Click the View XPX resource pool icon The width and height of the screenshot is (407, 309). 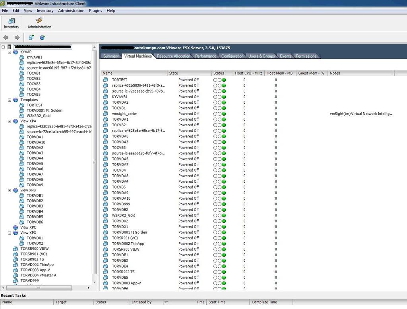16,233
